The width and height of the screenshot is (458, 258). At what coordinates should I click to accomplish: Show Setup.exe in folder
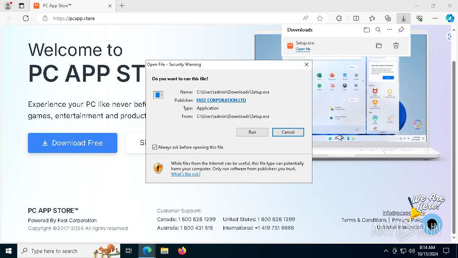(x=379, y=46)
